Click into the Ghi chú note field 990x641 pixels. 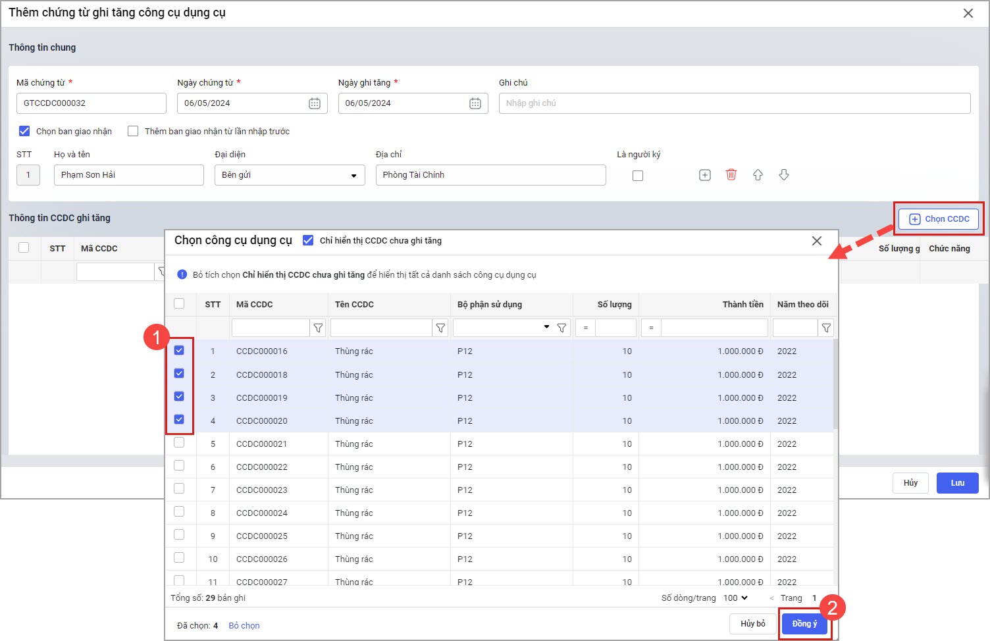pyautogui.click(x=734, y=103)
